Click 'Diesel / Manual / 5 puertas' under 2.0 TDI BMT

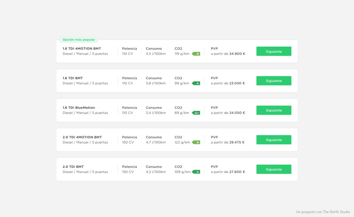tap(85, 172)
